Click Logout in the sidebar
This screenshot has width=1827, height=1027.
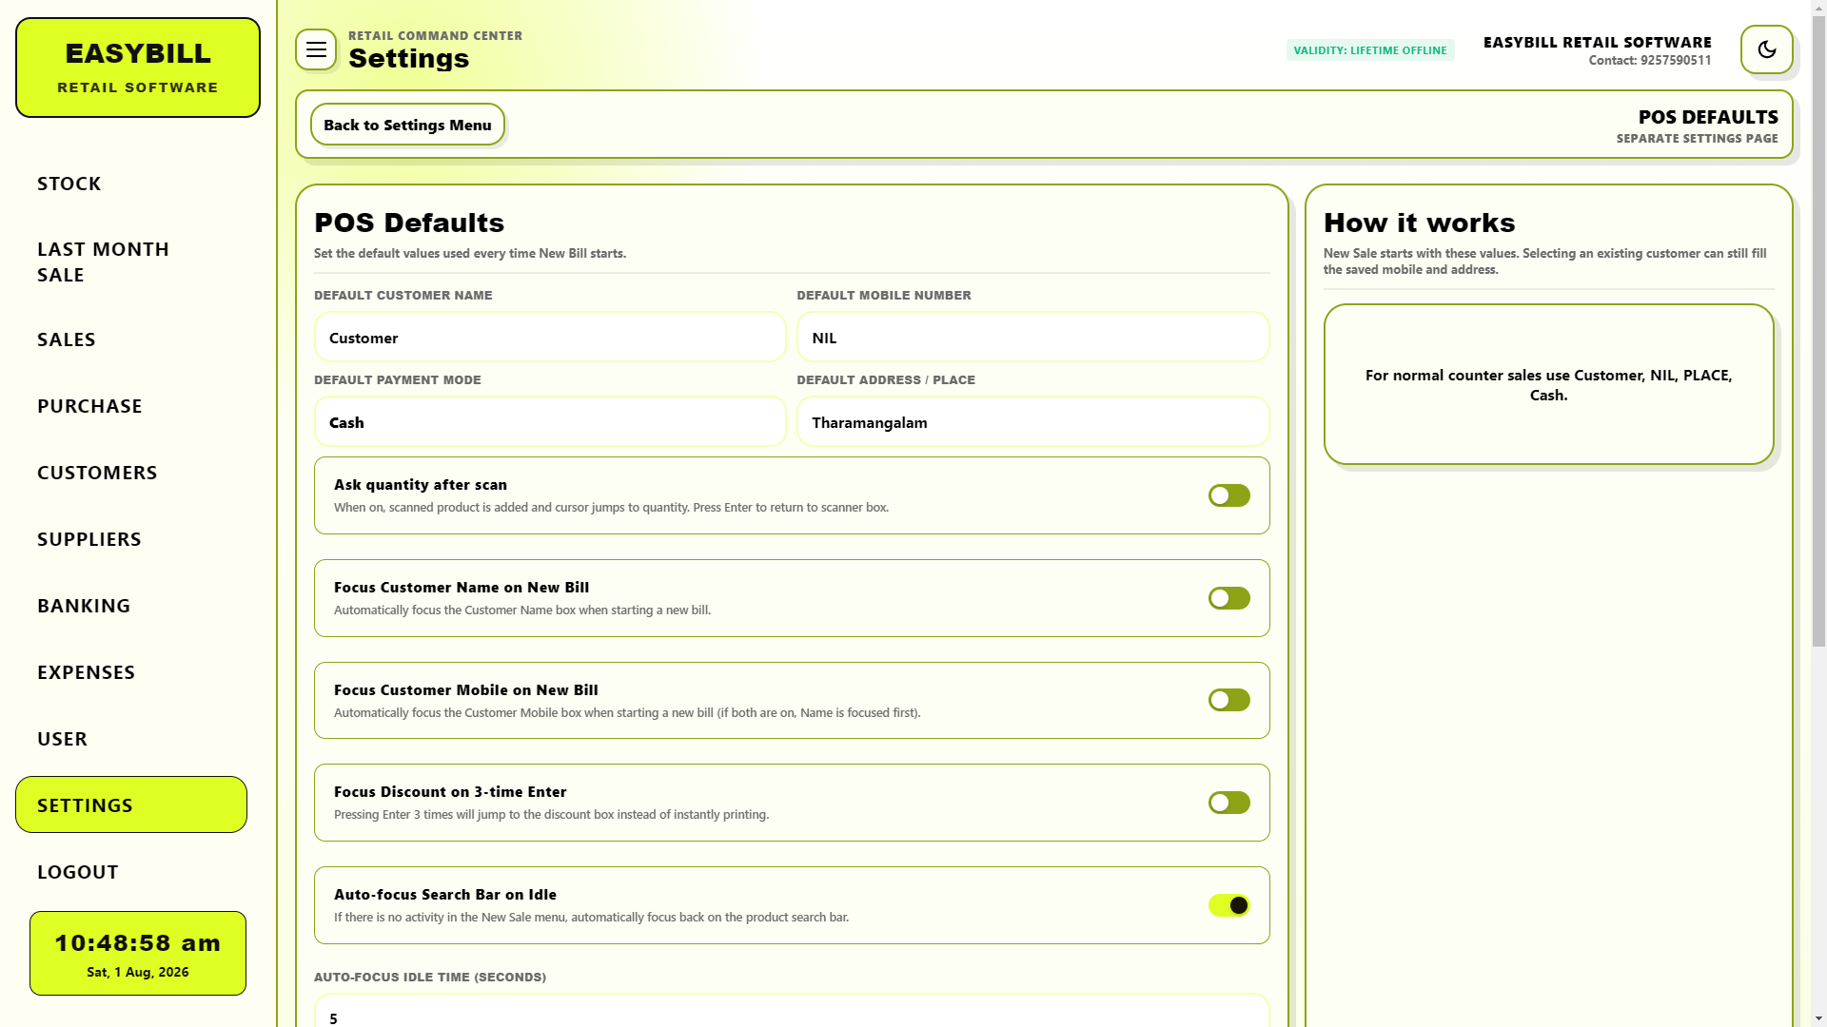pyautogui.click(x=131, y=872)
